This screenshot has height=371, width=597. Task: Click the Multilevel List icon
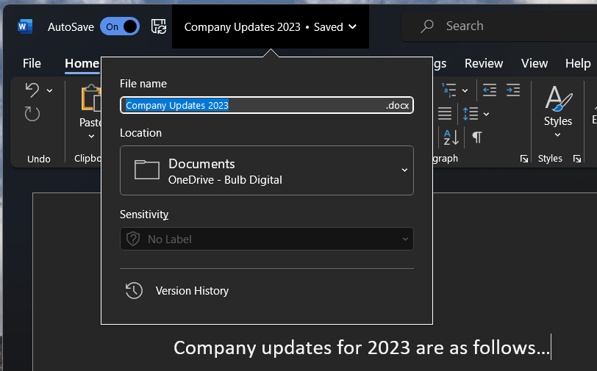(450, 90)
